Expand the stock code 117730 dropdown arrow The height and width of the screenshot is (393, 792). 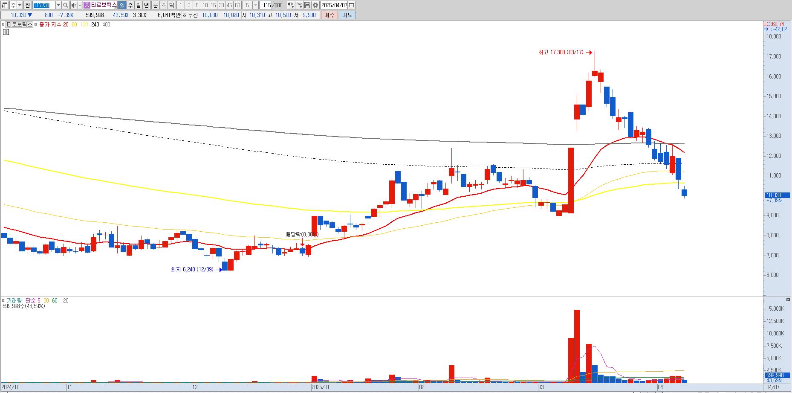(x=58, y=5)
